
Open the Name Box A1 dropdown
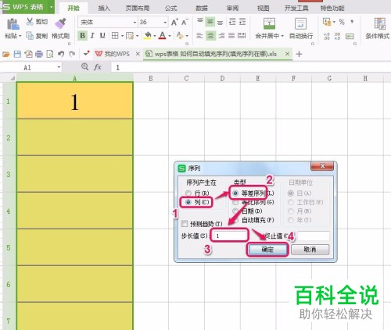coord(59,67)
